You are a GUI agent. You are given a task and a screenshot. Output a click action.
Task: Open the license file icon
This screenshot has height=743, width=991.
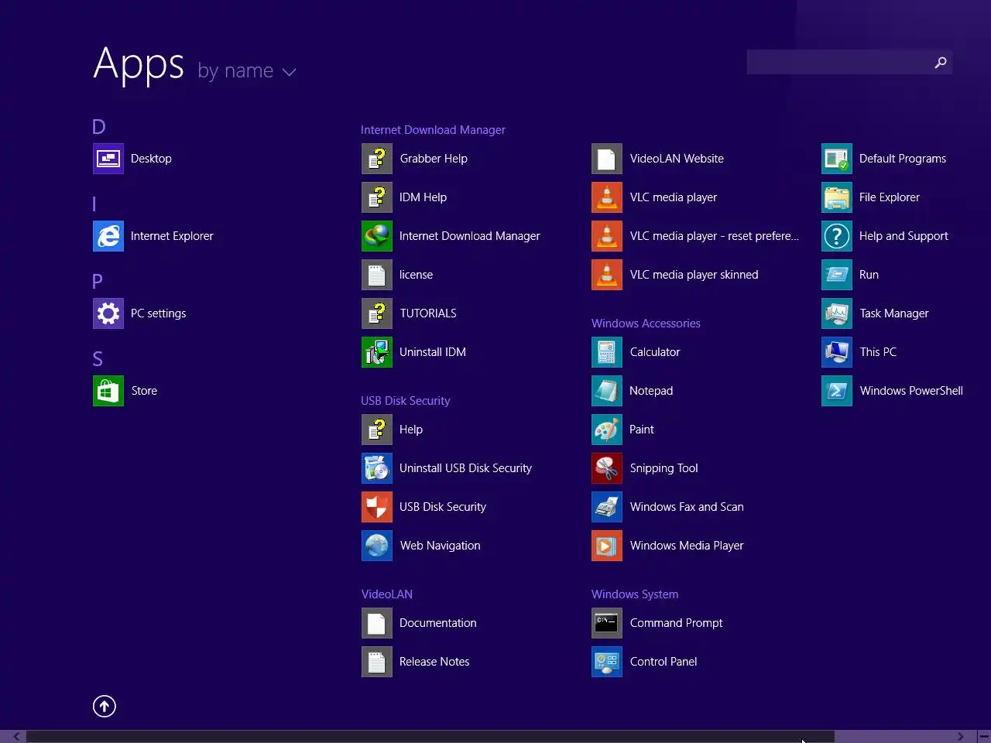(x=377, y=275)
